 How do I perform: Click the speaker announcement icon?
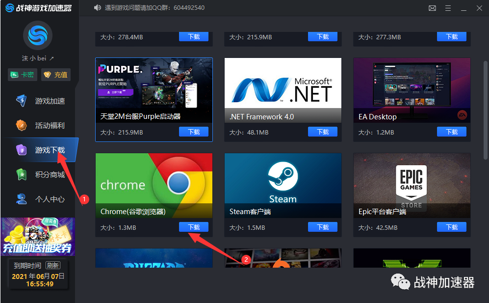click(x=97, y=7)
